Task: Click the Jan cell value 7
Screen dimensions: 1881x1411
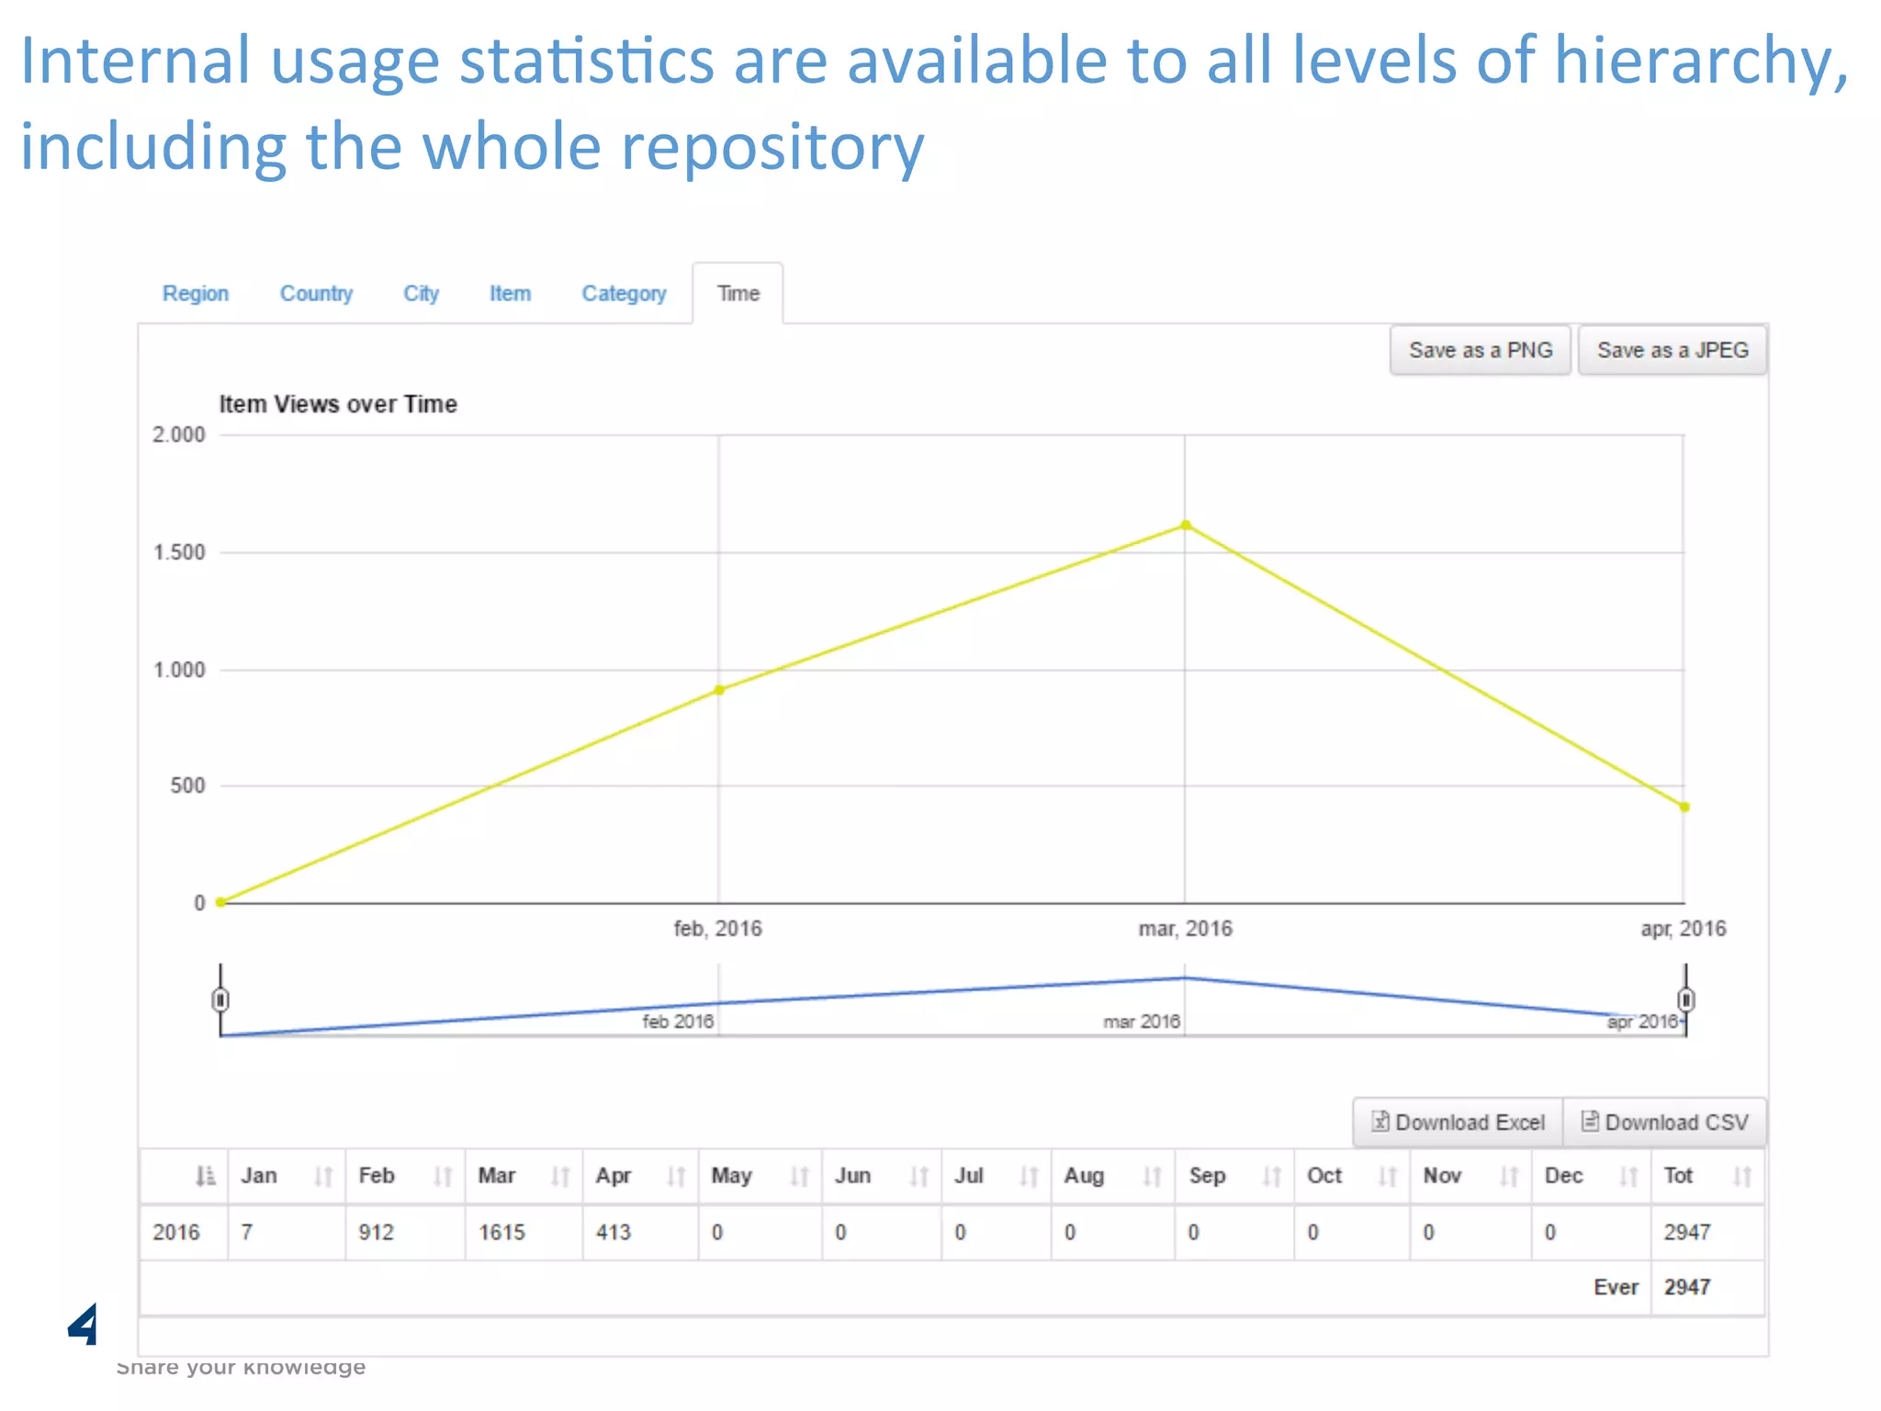Action: tap(246, 1233)
